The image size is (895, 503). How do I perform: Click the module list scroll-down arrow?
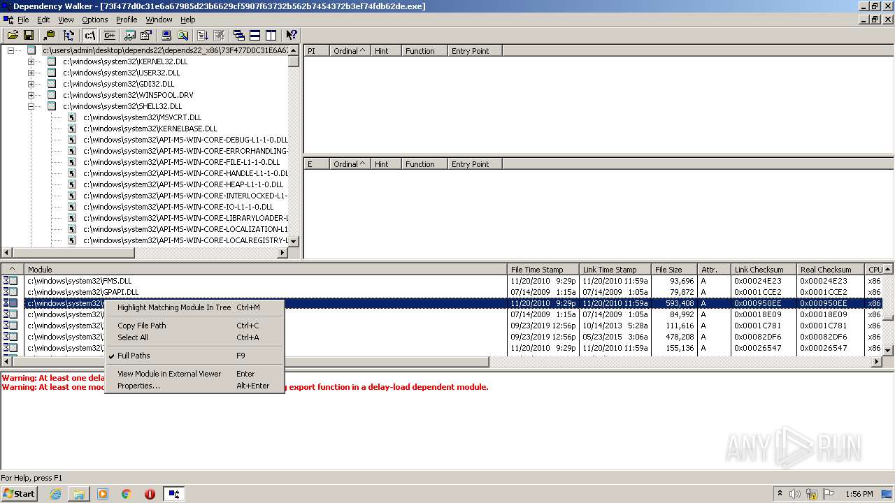tap(889, 350)
